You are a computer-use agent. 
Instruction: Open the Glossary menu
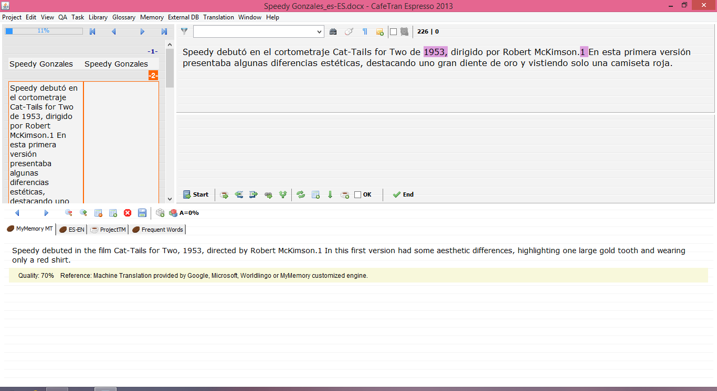(124, 17)
